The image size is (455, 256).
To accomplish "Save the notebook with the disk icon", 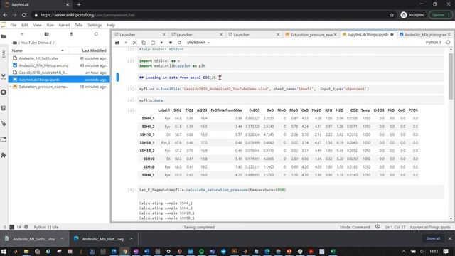I will (117, 43).
